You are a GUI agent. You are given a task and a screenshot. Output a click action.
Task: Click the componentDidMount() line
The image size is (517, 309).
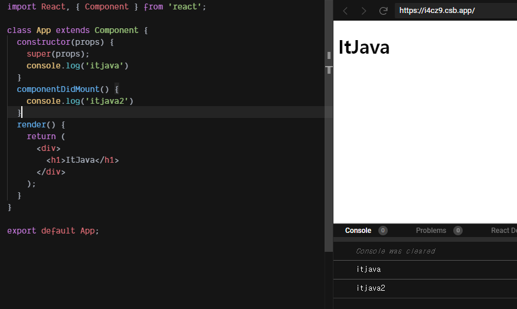[68, 89]
